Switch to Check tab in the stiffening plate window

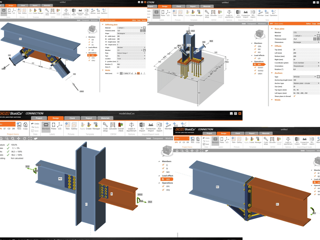pyautogui.click(x=23, y=5)
